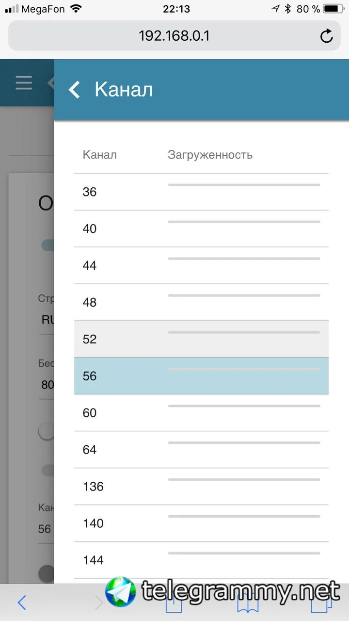Select channel 36 from the list
349x621 pixels.
(x=201, y=192)
